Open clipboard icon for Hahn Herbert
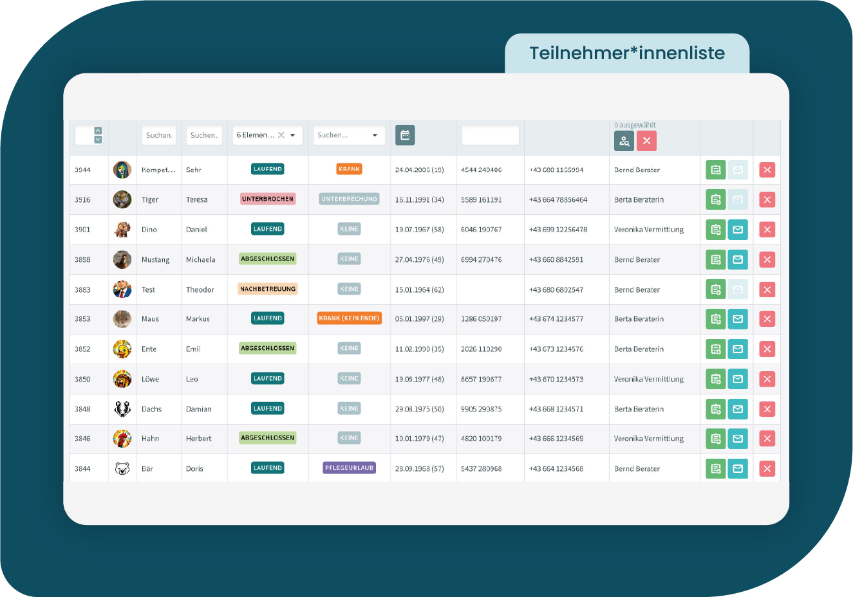Viewport: 853px width, 597px height. tap(715, 439)
